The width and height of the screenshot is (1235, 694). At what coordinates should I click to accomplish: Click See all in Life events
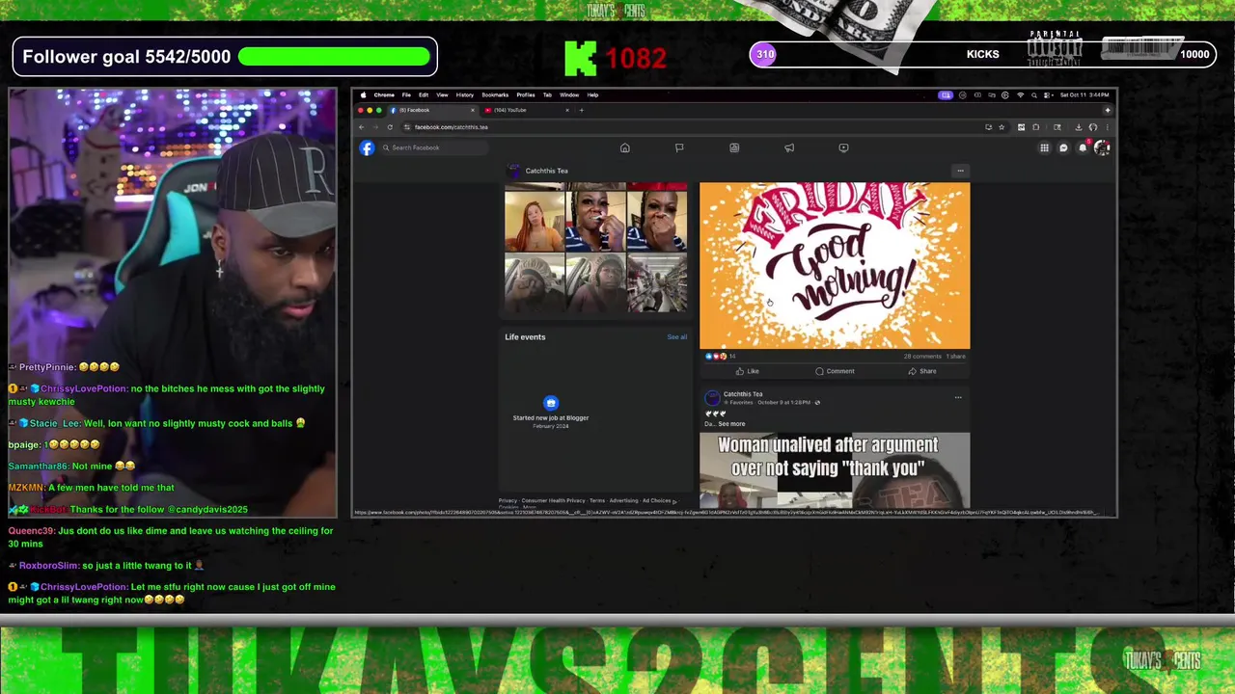pos(677,337)
